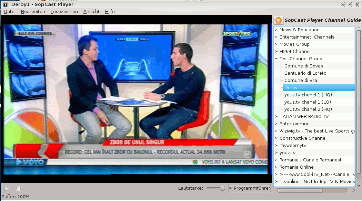The width and height of the screenshot is (362, 201).
Task: Click the ITALIAN WEB RADIO TV label
Action: [304, 116]
